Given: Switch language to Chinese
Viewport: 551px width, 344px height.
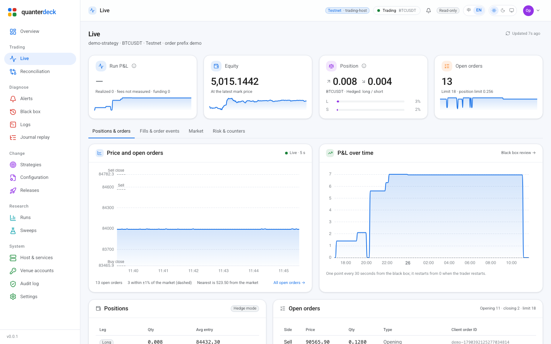Looking at the screenshot, I should point(469,10).
